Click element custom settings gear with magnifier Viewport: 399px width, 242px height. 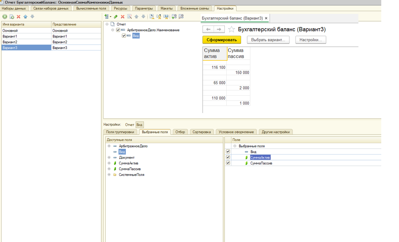181,17
